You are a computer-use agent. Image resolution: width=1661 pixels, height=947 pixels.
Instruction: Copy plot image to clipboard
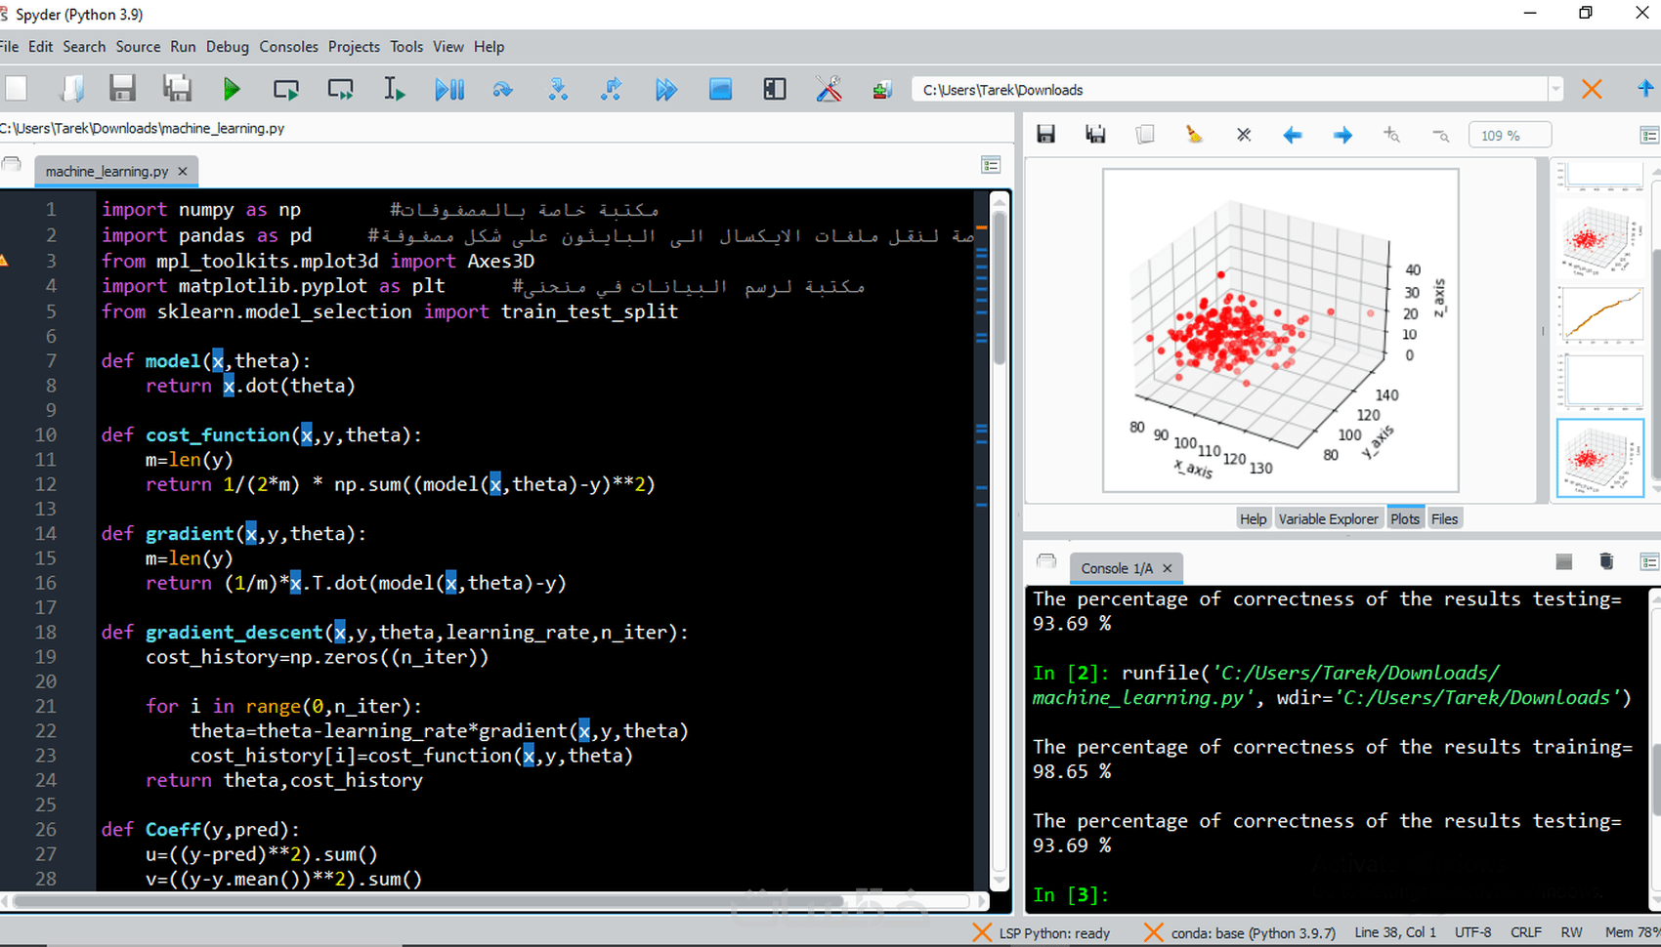click(1145, 134)
